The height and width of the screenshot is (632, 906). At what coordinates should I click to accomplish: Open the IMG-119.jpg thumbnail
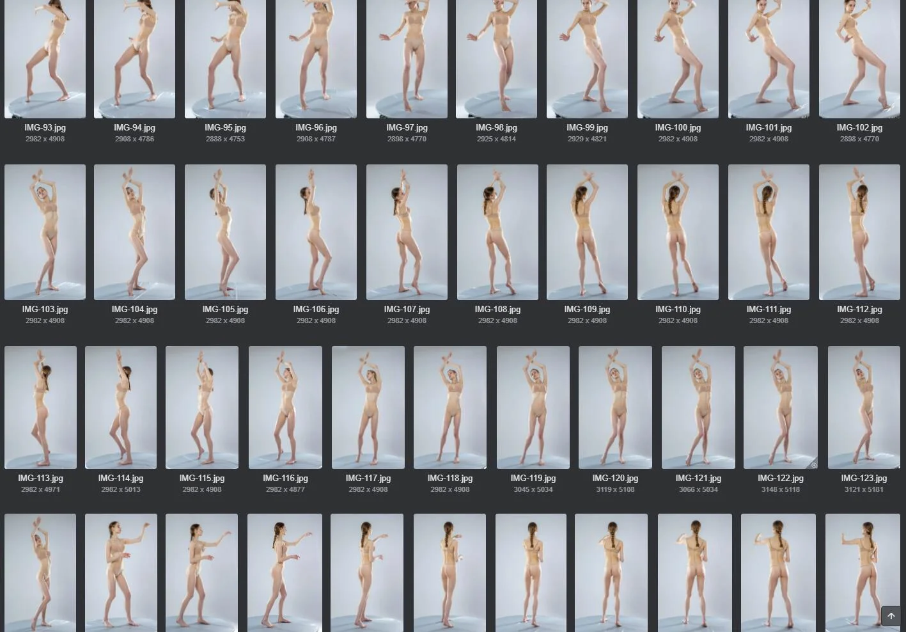(533, 407)
